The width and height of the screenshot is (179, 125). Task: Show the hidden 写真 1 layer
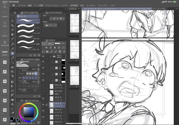(43, 92)
